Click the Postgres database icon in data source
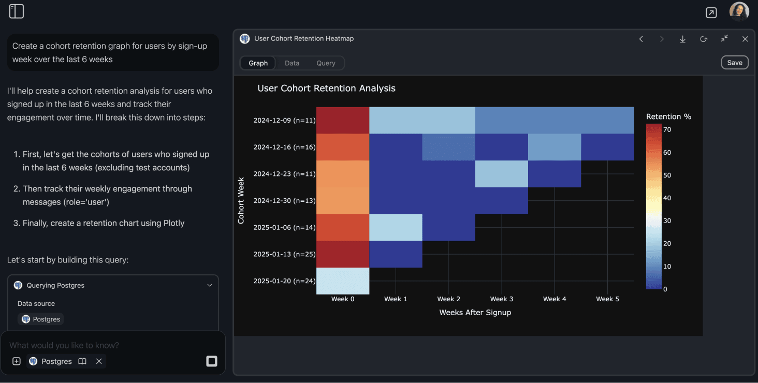 (x=26, y=319)
